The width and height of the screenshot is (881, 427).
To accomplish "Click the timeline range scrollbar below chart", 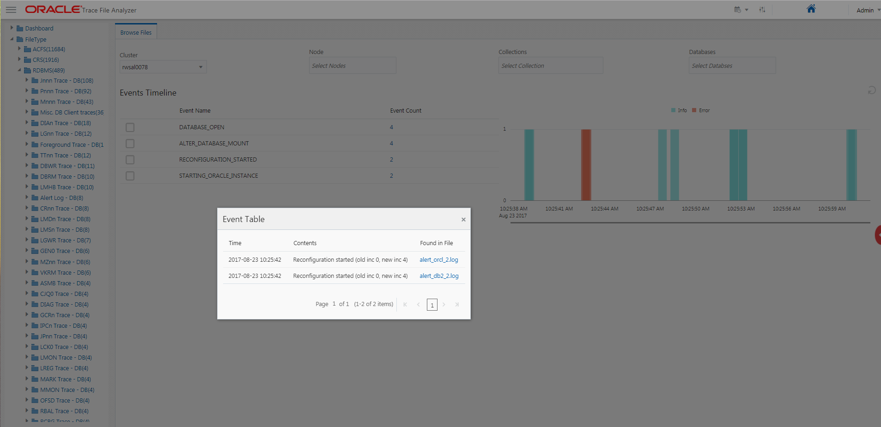I will coord(690,223).
